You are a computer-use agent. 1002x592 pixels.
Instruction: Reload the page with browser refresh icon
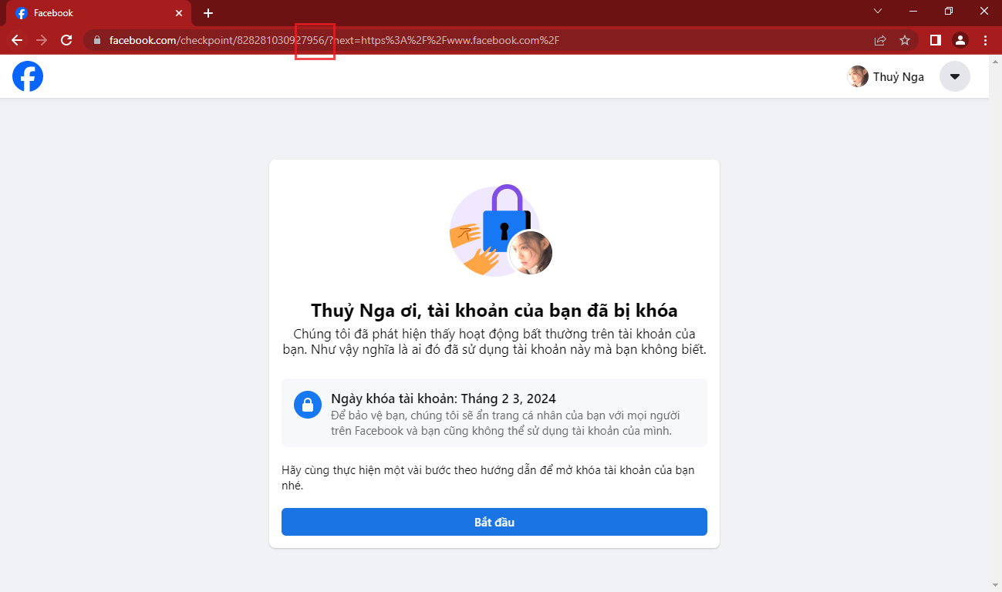[66, 40]
